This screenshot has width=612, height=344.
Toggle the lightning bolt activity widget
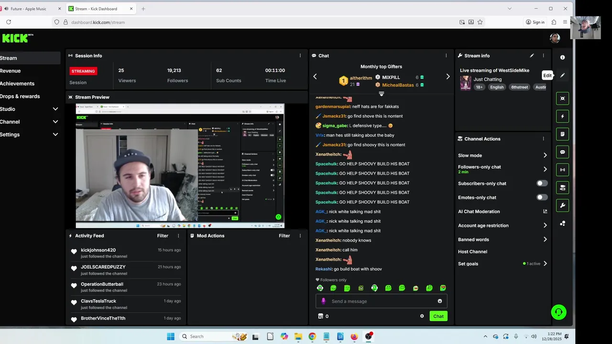pyautogui.click(x=562, y=116)
